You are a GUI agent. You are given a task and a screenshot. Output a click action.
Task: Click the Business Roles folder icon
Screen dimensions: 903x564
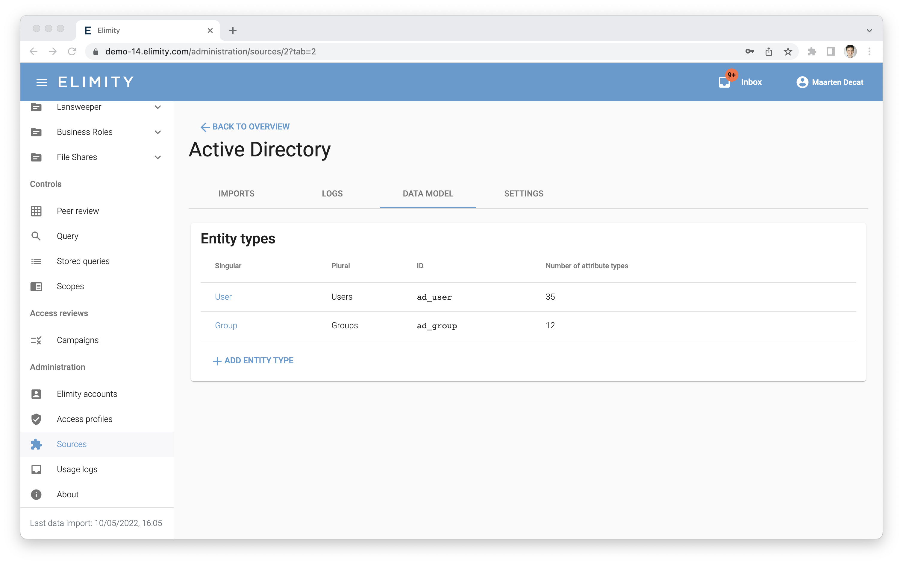pos(36,132)
